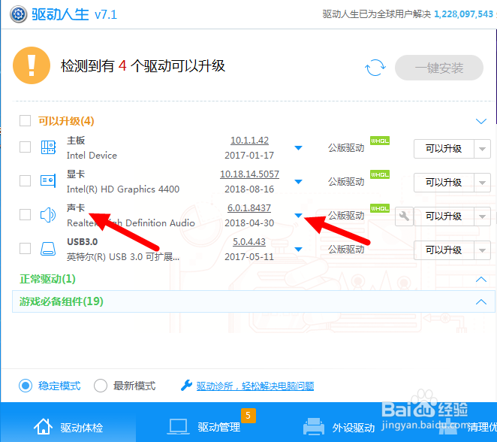Expand the 正常驱动(1) section chevron
This screenshot has width=497, height=442.
click(x=481, y=279)
